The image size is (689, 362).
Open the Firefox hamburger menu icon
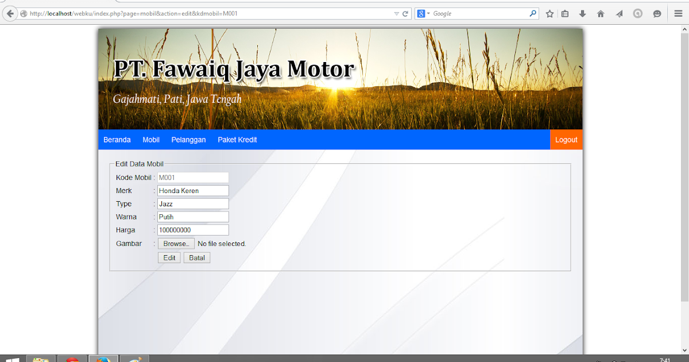tap(678, 13)
